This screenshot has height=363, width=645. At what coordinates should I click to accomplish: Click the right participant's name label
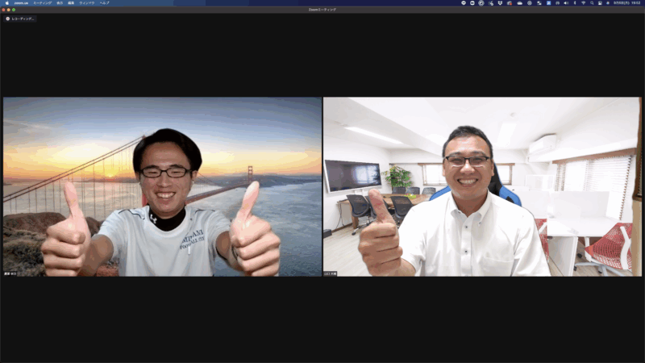pos(332,273)
